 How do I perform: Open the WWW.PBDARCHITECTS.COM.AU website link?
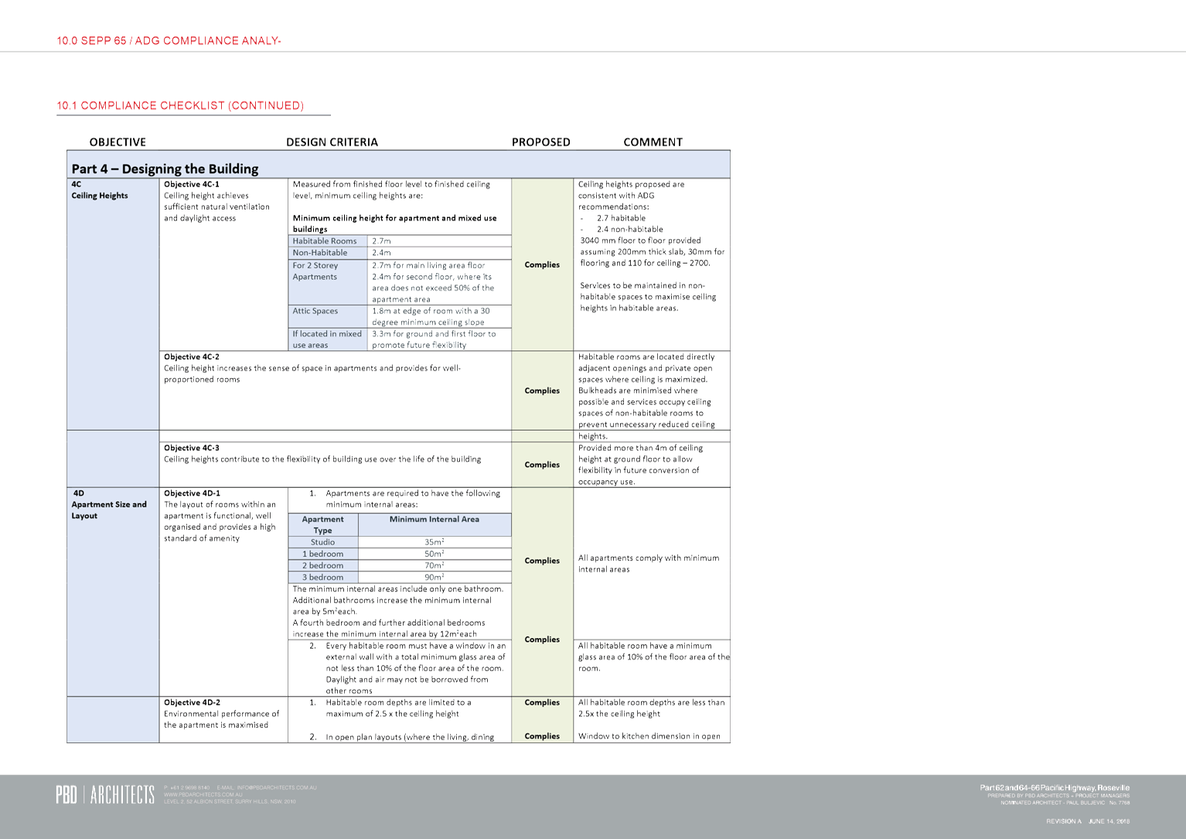point(203,794)
